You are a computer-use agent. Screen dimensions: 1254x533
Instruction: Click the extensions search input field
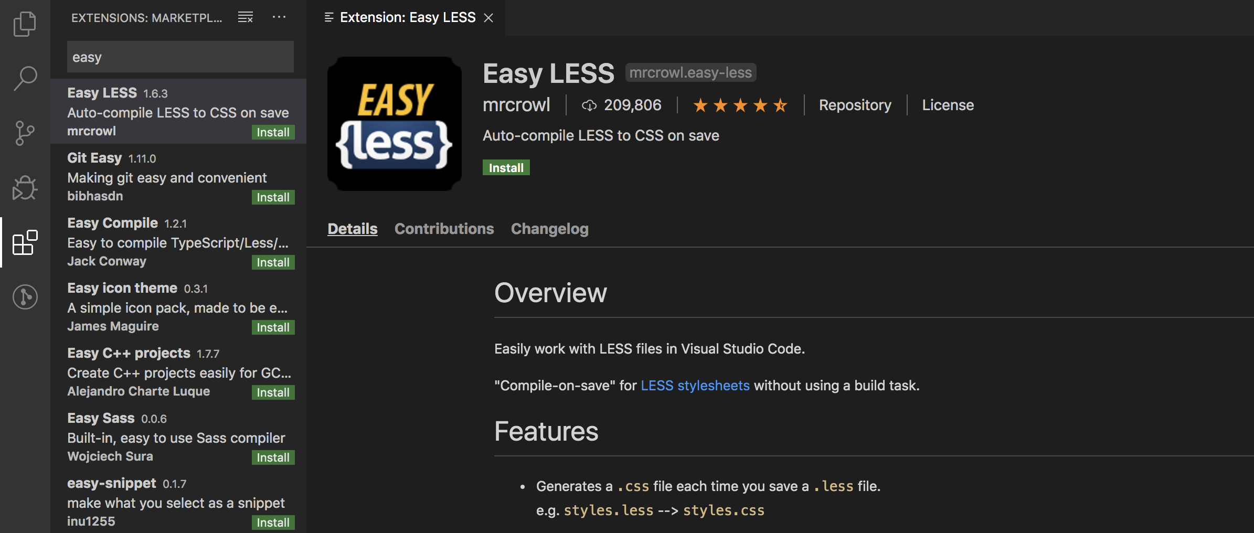pyautogui.click(x=180, y=57)
